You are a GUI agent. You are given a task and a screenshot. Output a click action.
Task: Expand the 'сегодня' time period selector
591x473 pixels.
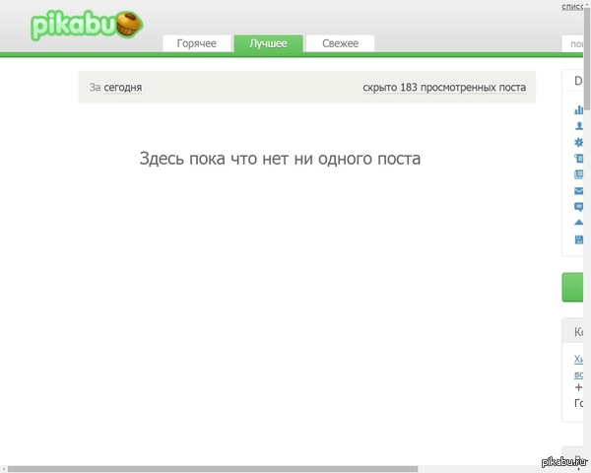pos(123,88)
